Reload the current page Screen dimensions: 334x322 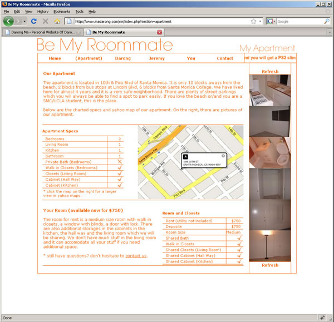coord(33,21)
